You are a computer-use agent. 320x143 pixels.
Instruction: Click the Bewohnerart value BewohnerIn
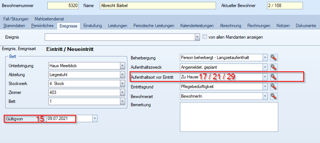(x=191, y=96)
